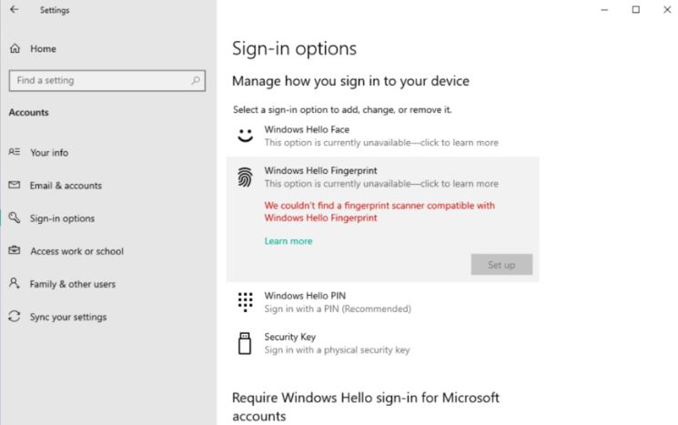Click the back arrow in Settings
This screenshot has height=425, width=678.
tap(15, 9)
